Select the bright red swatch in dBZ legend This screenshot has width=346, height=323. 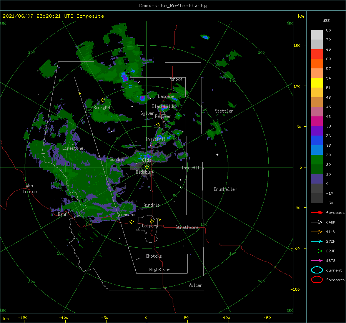pos(317,54)
